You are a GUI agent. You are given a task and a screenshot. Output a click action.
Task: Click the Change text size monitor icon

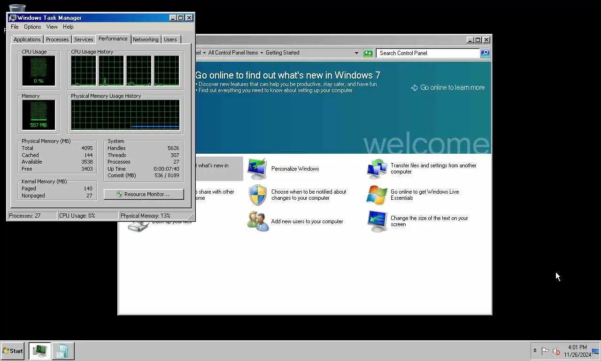click(377, 221)
